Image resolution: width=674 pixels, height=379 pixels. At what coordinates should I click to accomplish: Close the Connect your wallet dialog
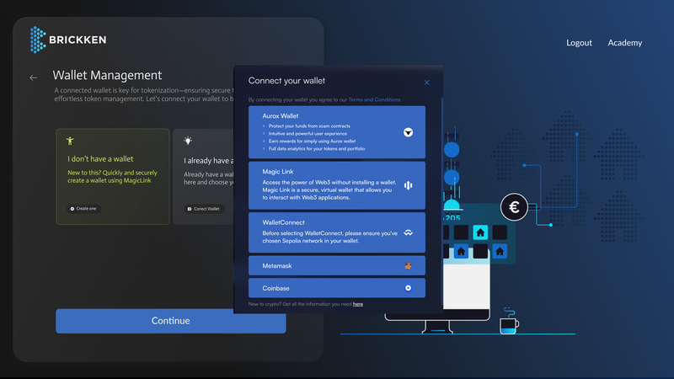[x=426, y=83]
